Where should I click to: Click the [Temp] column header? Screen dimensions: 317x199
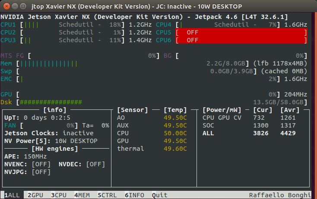coord(175,110)
